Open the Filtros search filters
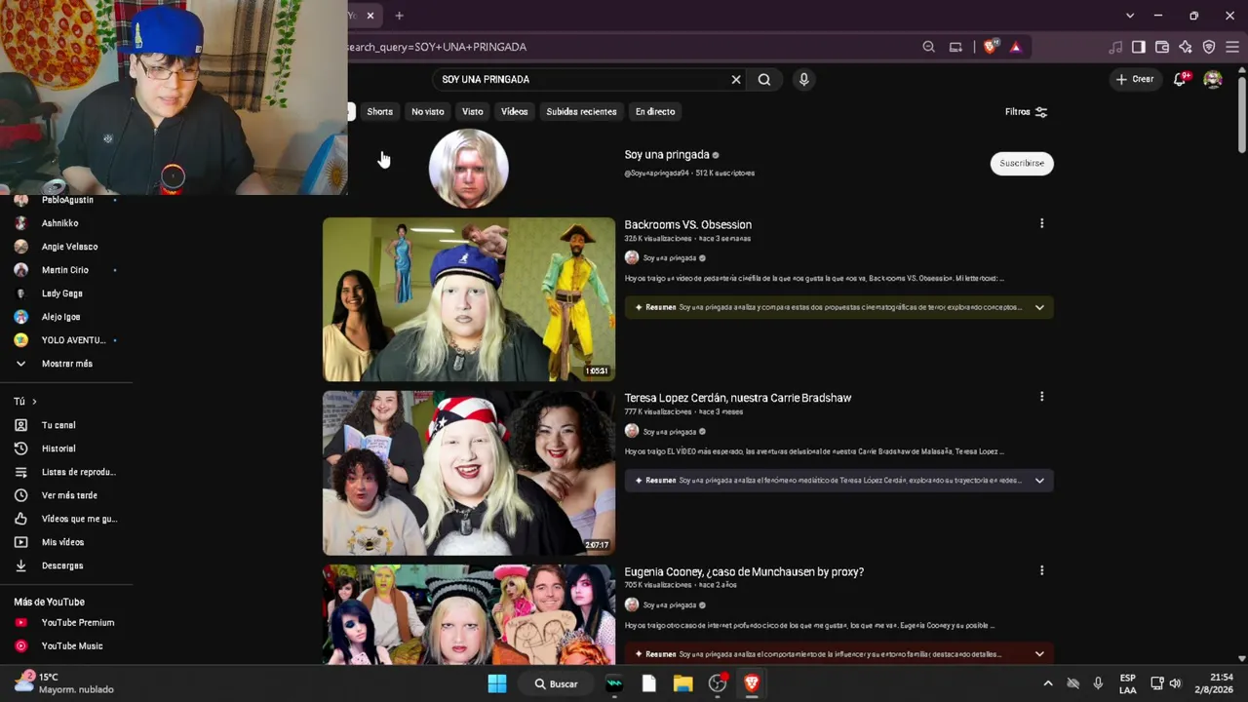 click(x=1026, y=112)
